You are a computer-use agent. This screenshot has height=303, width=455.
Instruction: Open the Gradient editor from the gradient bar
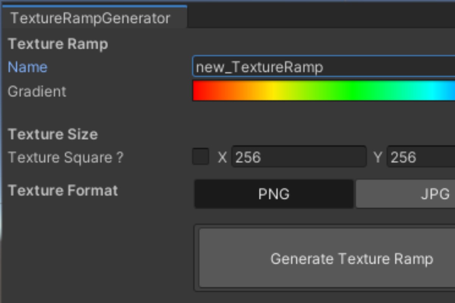point(322,91)
